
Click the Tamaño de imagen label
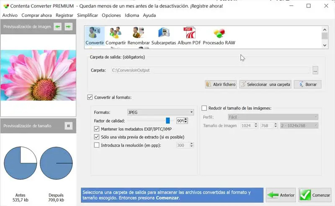(x=220, y=126)
